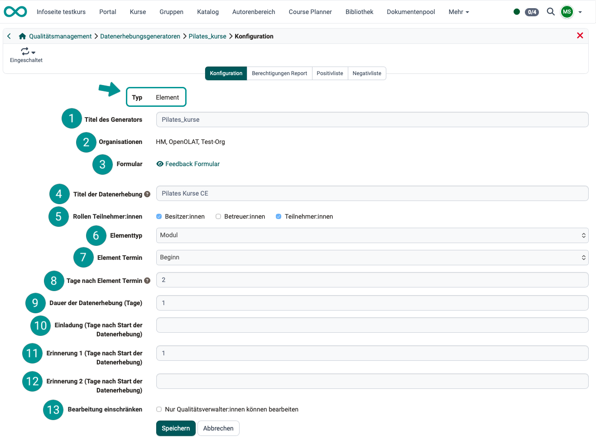Check Nur Qualitätsverwalter:innen können bearbeiten

(159, 409)
